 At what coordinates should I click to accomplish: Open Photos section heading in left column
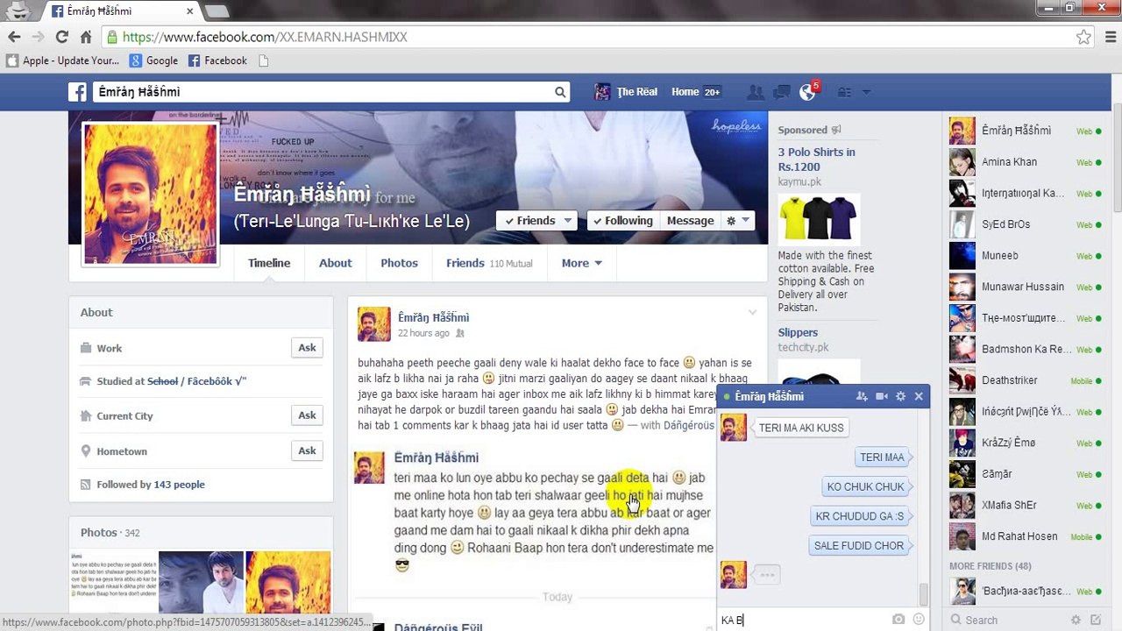coord(99,532)
